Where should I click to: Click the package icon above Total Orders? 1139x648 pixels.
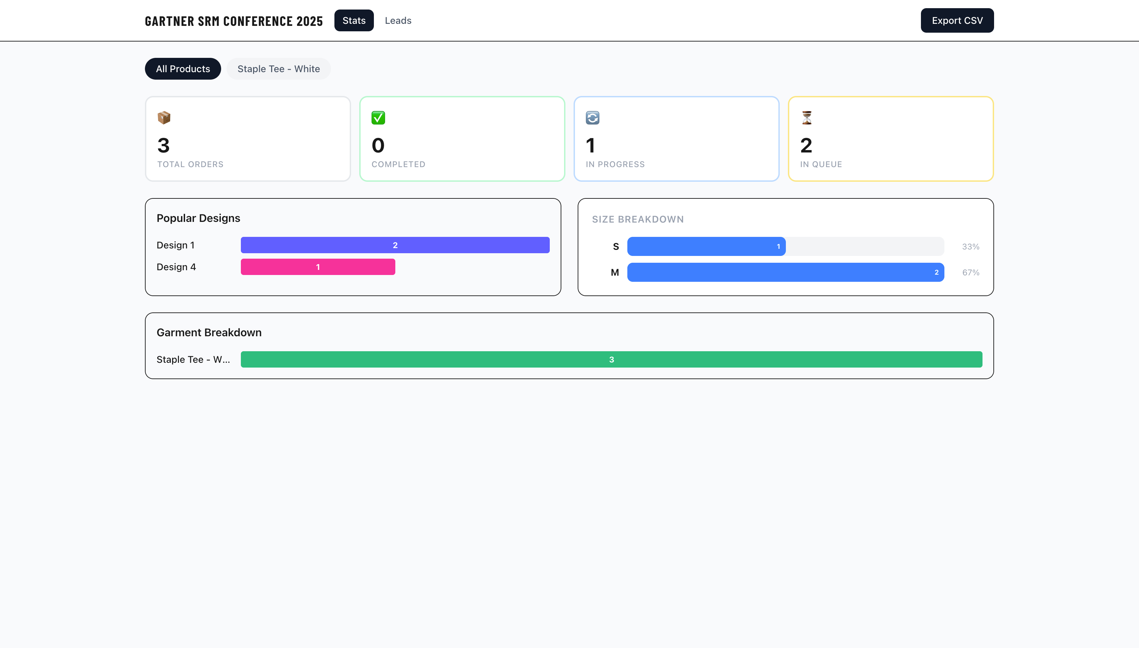pyautogui.click(x=164, y=117)
